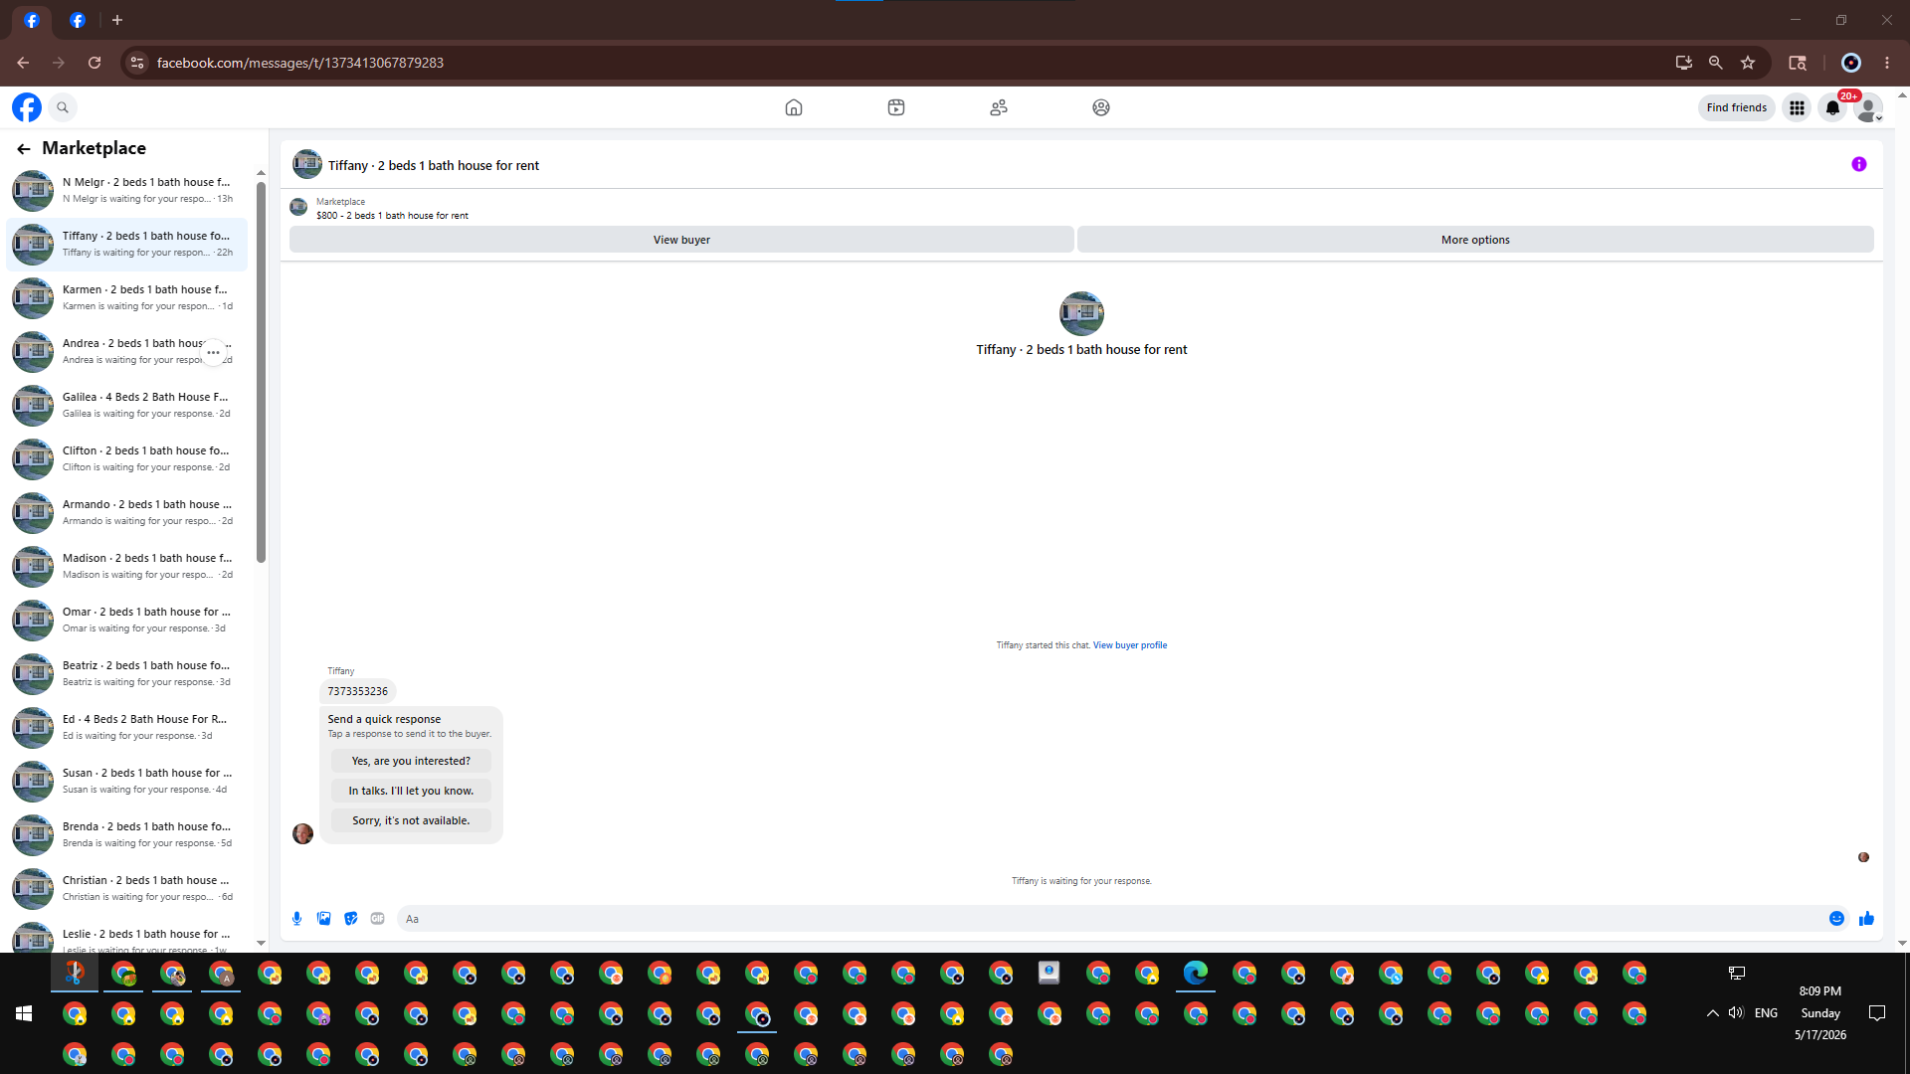Send quick response 'In talks. I'll let you know.'
Image resolution: width=1910 pixels, height=1074 pixels.
pos(411,791)
